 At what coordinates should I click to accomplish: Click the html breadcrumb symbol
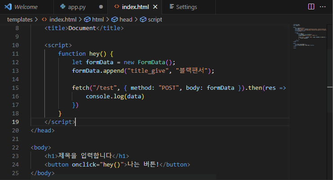98,20
